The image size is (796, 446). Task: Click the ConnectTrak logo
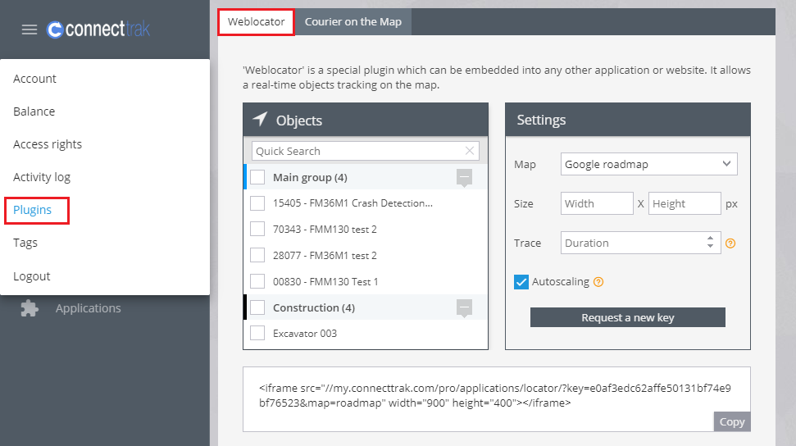(x=98, y=29)
